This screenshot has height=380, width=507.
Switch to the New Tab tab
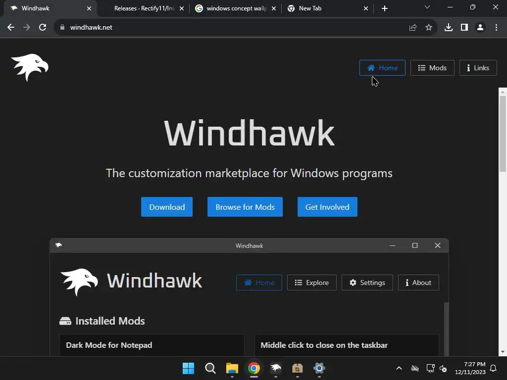pos(328,8)
